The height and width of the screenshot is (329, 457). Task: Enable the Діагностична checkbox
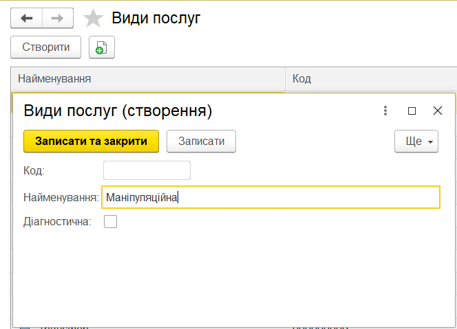point(110,221)
